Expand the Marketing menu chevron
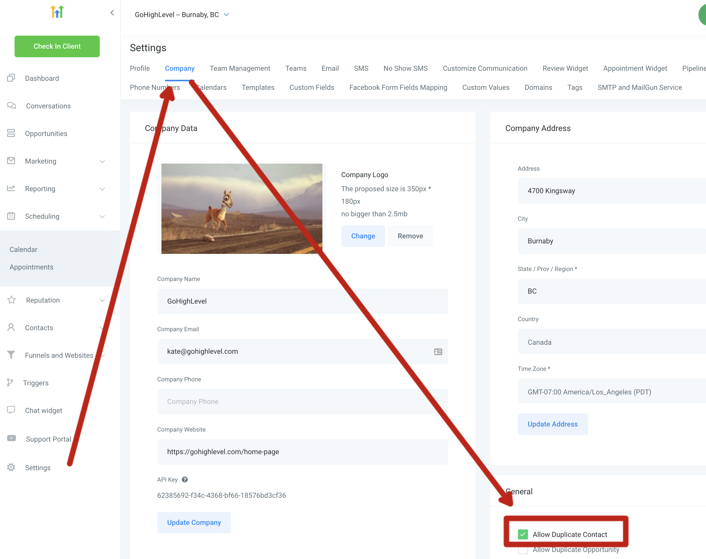The height and width of the screenshot is (559, 706). [x=102, y=161]
